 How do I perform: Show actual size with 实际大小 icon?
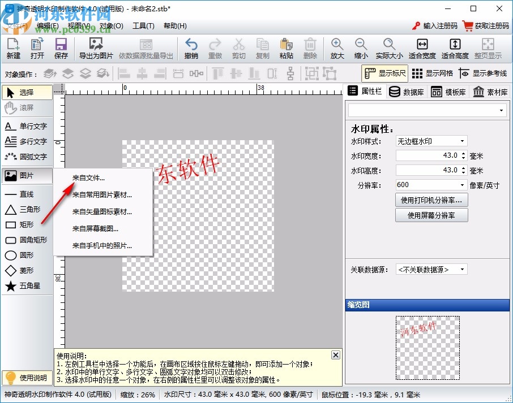pos(389,49)
